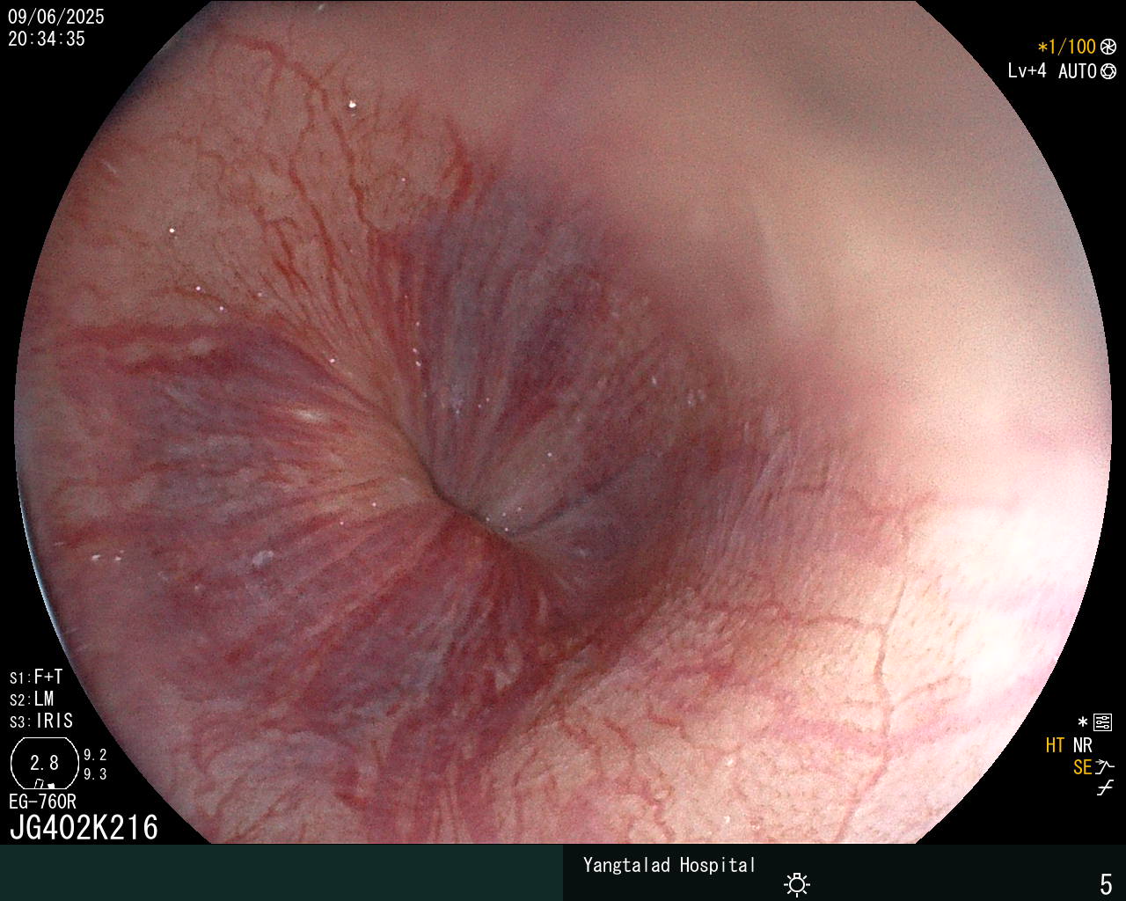Click the yellow SE indicator
1126x901 pixels.
1082,768
